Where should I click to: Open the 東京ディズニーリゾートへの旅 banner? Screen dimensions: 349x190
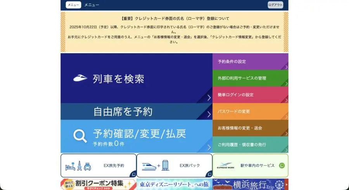click(x=174, y=184)
